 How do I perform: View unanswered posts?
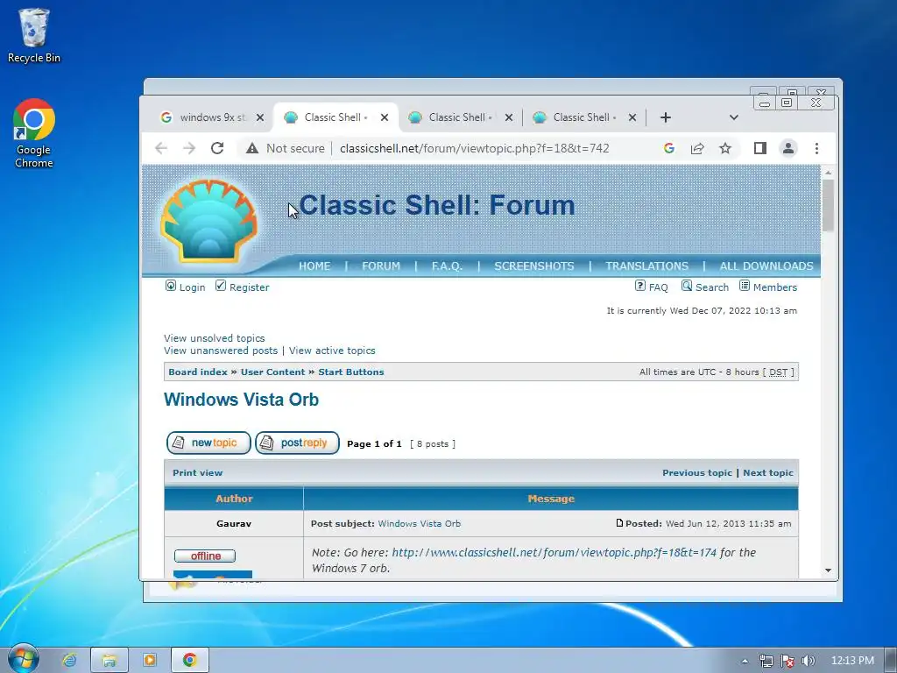221,351
